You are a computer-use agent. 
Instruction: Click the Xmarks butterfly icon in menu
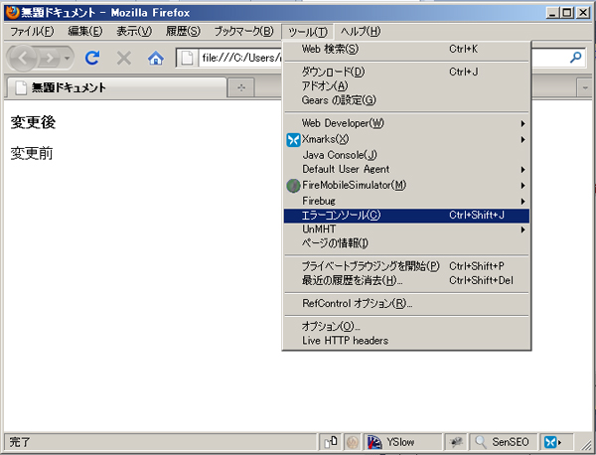click(293, 139)
